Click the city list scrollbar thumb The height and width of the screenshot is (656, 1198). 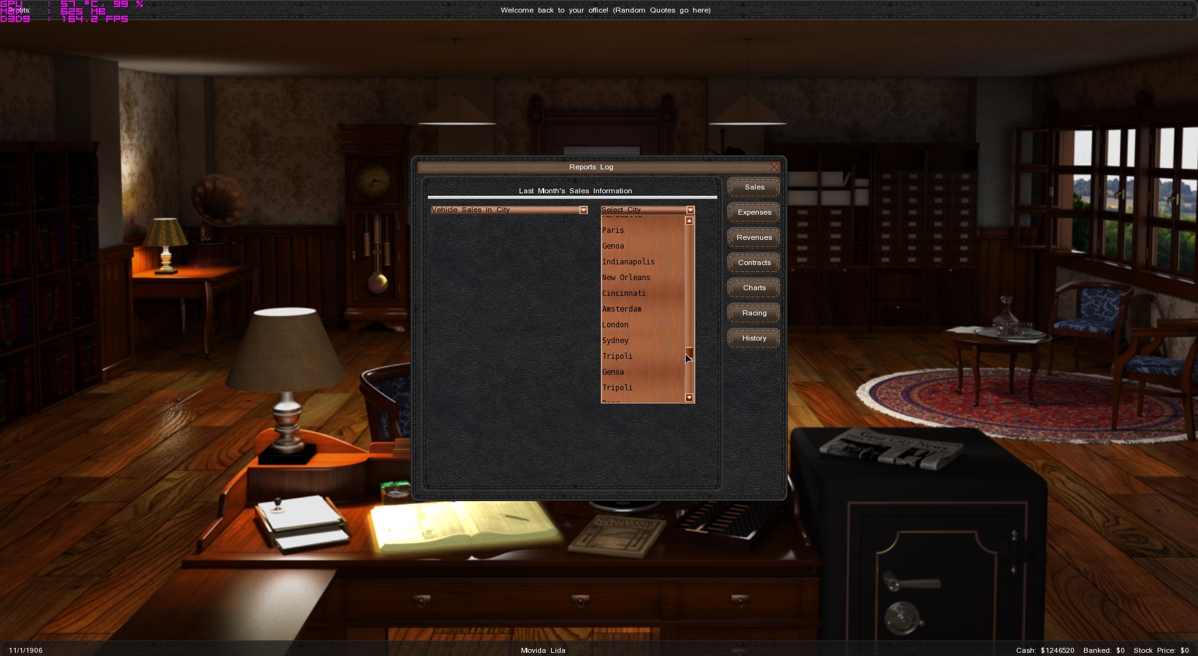[689, 352]
